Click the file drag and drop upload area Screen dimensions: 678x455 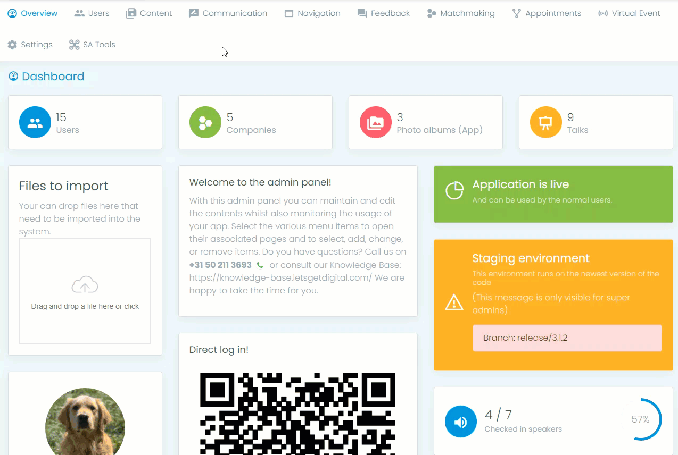tap(85, 291)
